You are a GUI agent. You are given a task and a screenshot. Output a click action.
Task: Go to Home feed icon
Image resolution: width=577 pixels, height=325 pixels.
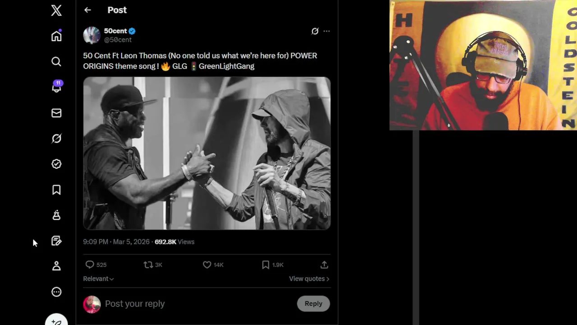tap(56, 36)
